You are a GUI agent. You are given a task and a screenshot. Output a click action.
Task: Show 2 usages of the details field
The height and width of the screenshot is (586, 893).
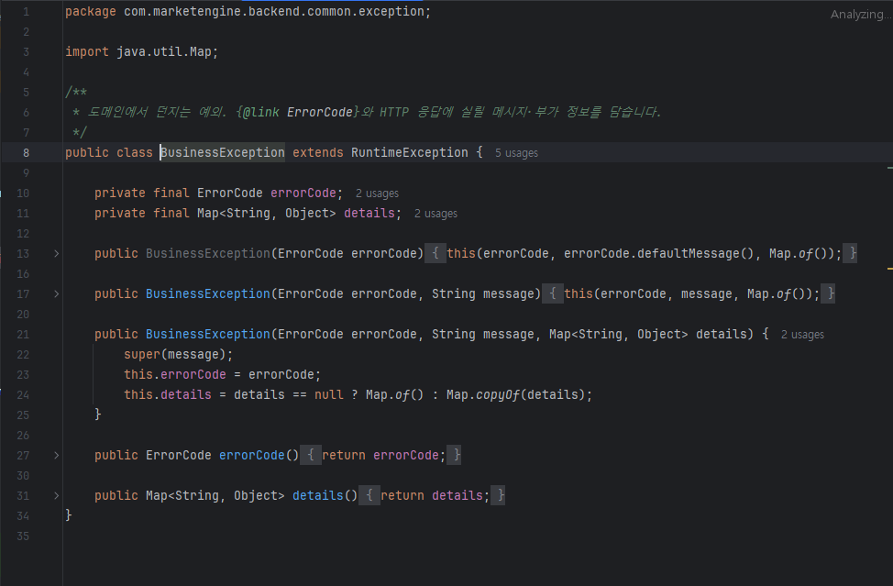click(435, 214)
